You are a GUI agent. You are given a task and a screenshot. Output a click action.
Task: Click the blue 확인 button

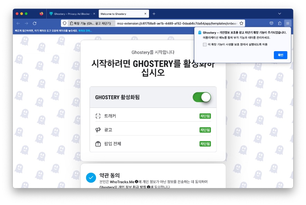coord(280,55)
